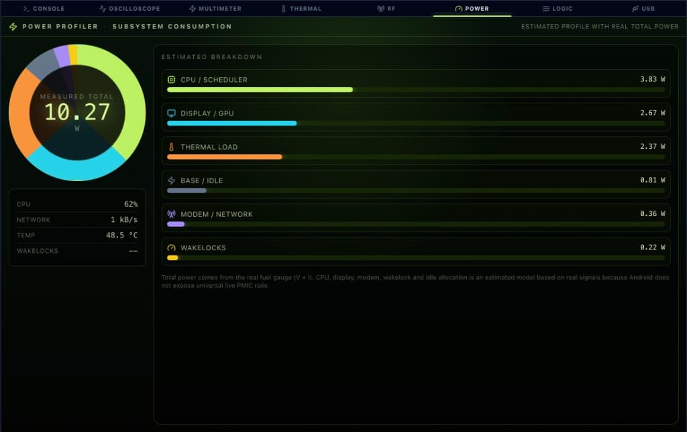Click the Thermal Load thermometer icon
This screenshot has width=687, height=432.
click(171, 147)
